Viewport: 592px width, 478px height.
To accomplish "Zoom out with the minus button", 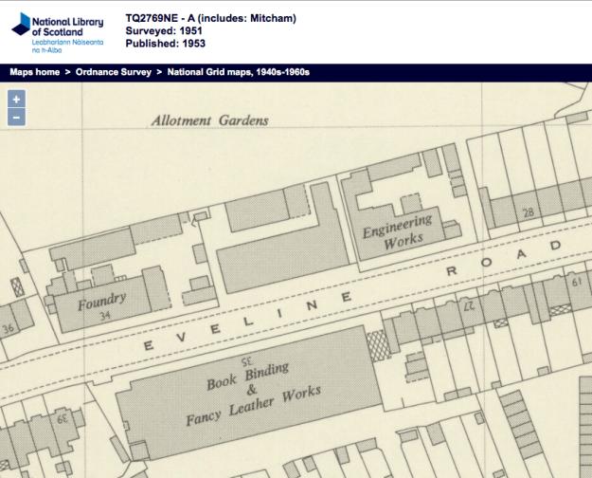I will [16, 118].
